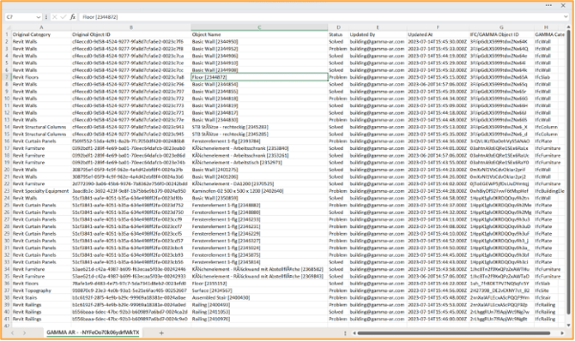575x341 pixels.
Task: Select column A header
Action: coord(41,27)
